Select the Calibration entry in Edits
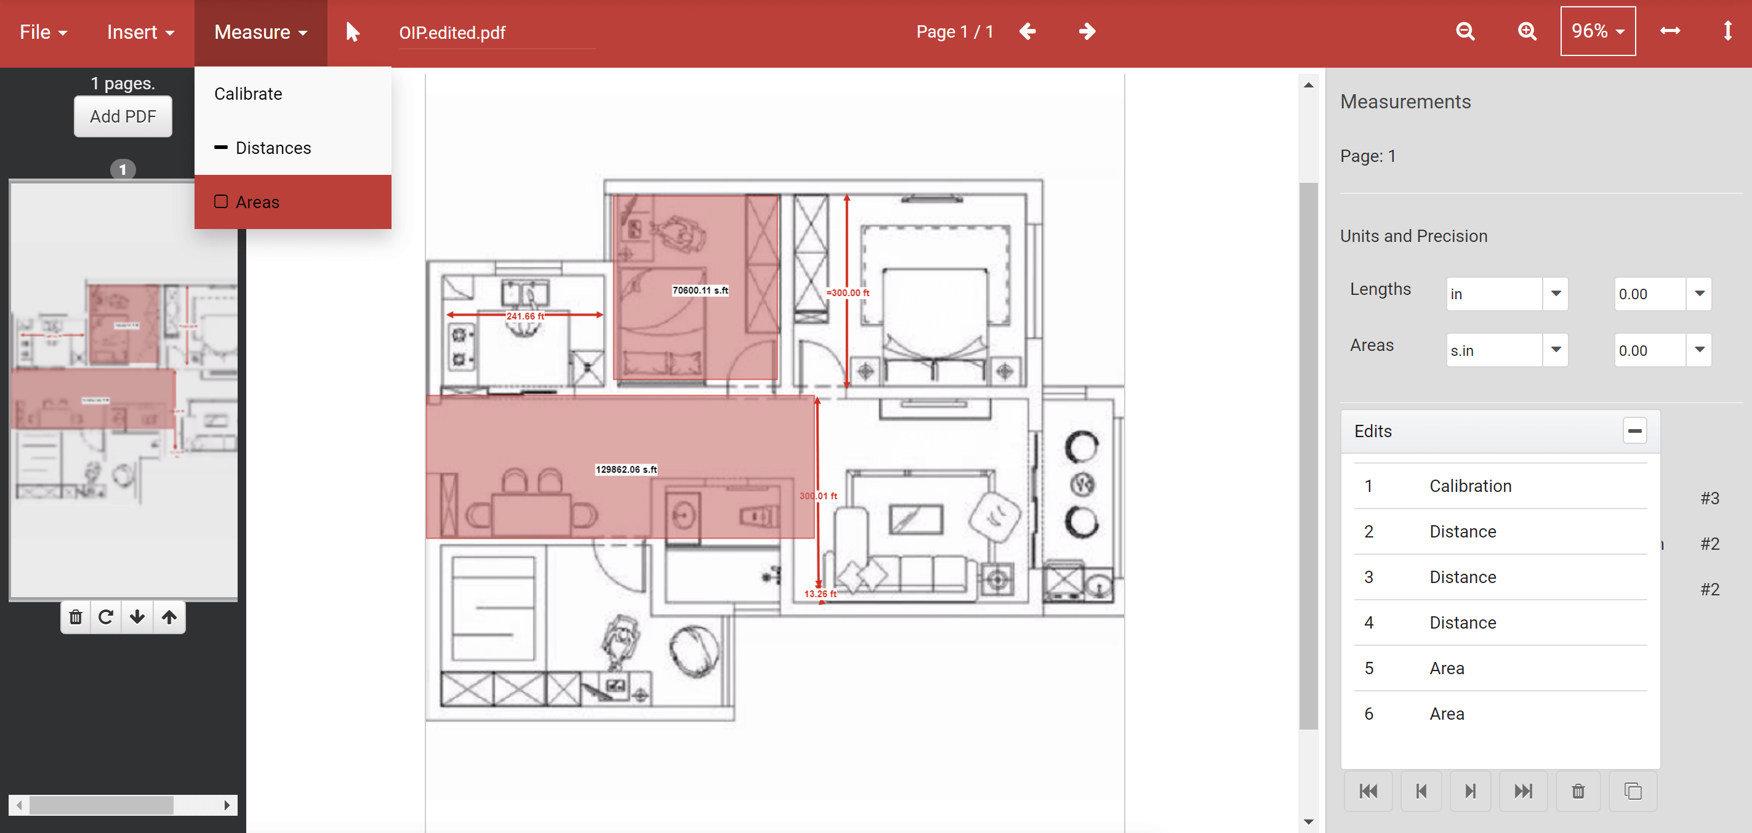Viewport: 1752px width, 833px height. click(x=1470, y=486)
